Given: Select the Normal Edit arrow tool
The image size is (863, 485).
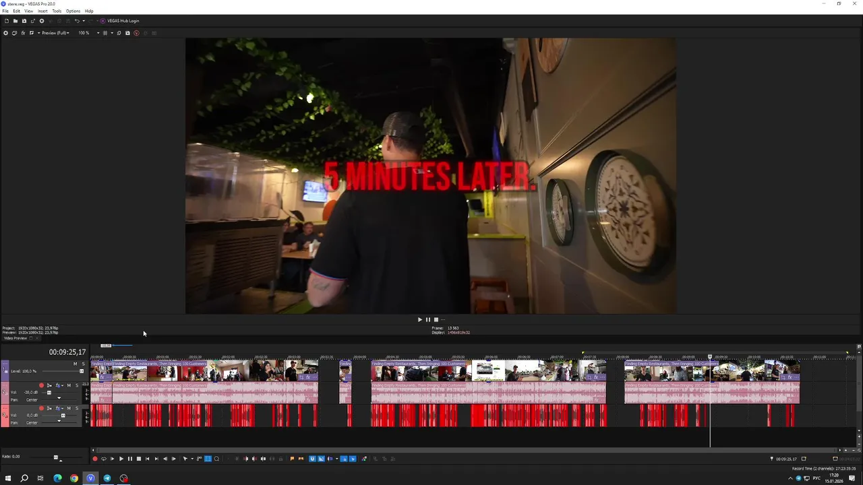Looking at the screenshot, I should [x=185, y=459].
